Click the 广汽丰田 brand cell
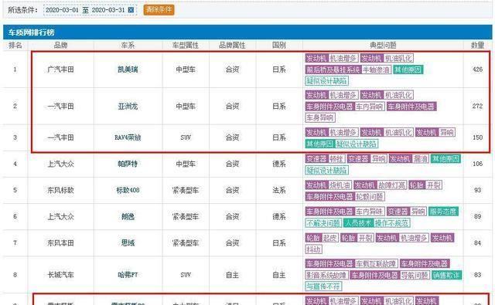This screenshot has height=305, width=495. [x=60, y=69]
